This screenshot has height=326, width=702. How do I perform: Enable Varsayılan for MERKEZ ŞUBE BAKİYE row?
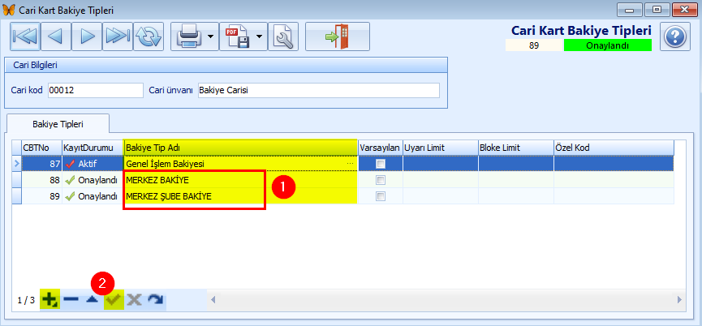pos(380,196)
